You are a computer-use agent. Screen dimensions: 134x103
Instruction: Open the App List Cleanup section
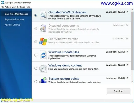coord(13,25)
